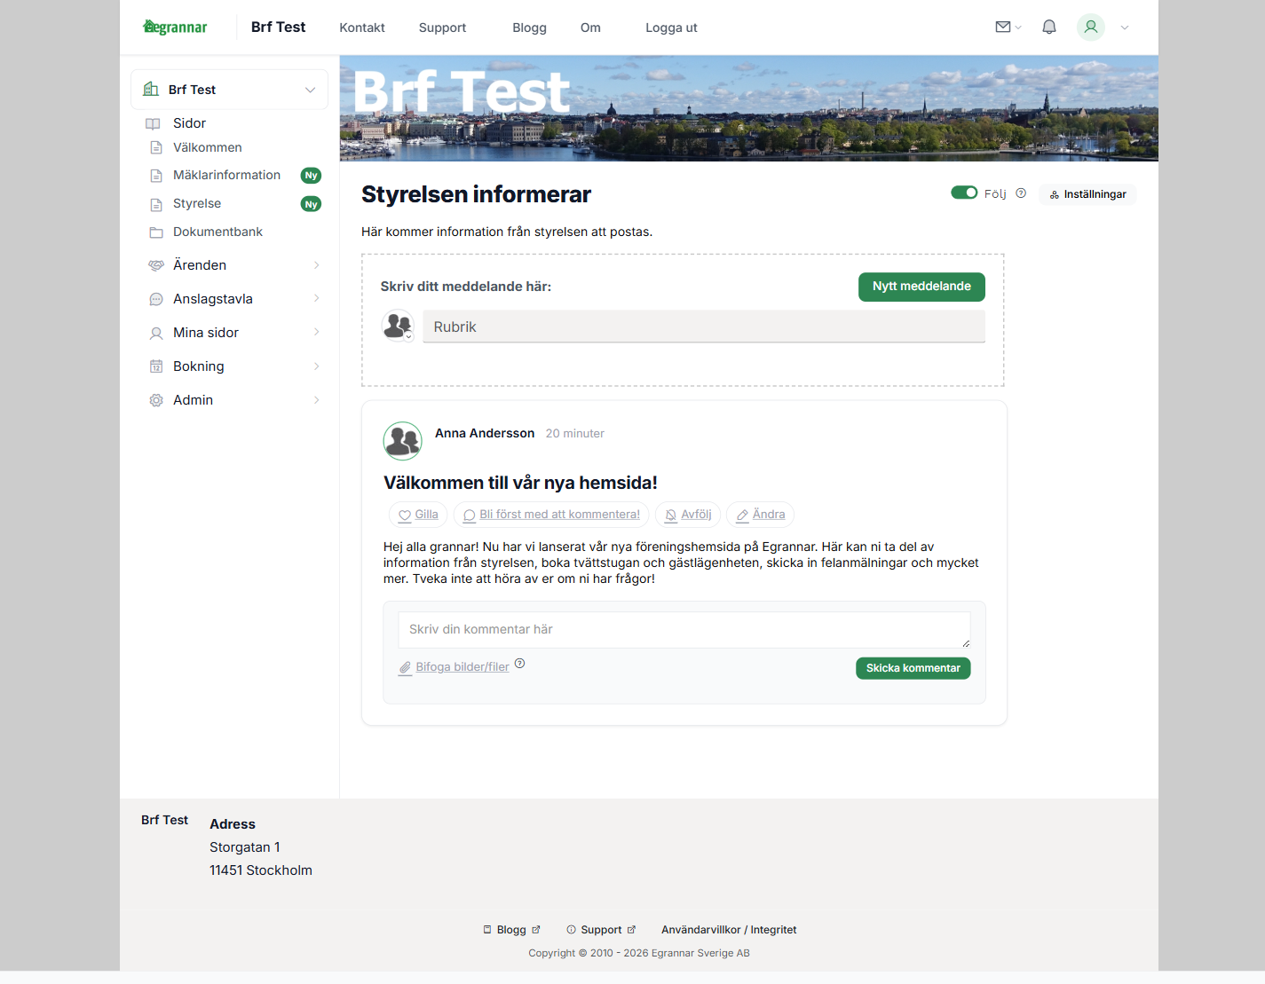
Task: Click the 20 minuter timestamp
Action: tap(575, 434)
